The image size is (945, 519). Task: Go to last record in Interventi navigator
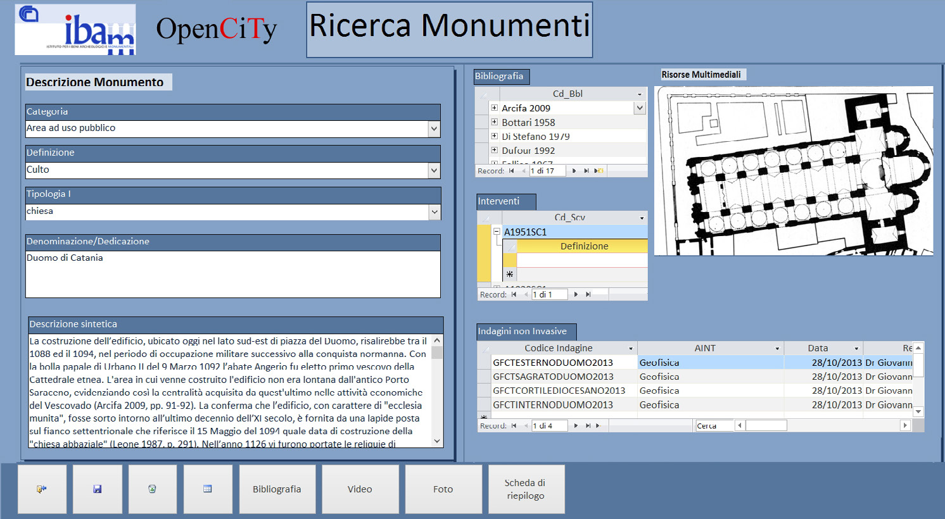click(x=588, y=294)
